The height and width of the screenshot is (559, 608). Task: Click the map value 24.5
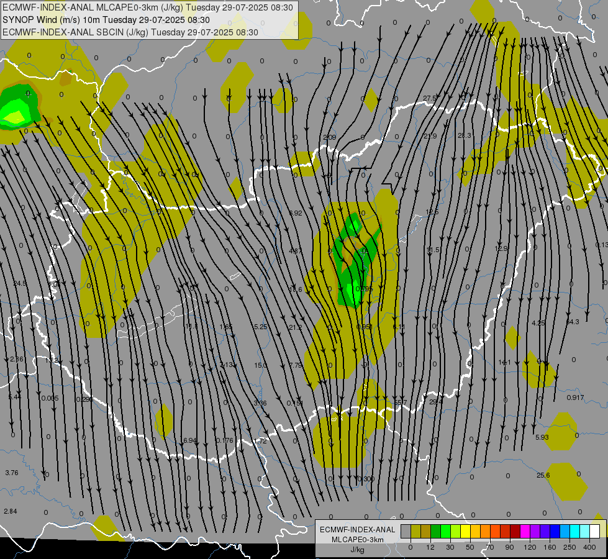click(x=20, y=284)
